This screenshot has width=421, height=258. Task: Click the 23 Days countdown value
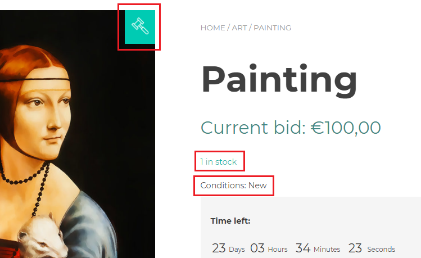click(219, 248)
